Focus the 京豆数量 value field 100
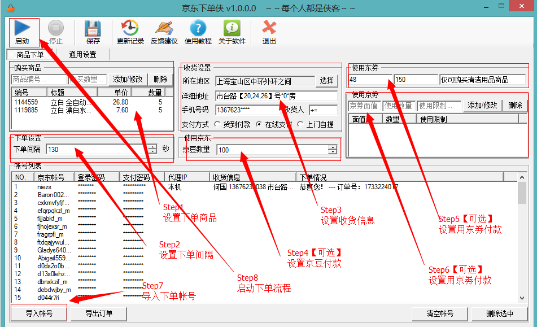The image size is (537, 327). point(273,150)
